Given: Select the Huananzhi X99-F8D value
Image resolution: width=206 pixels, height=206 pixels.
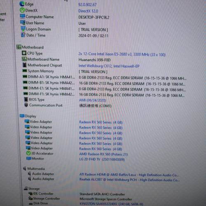Looking at the screenshot, I should click(94, 60).
